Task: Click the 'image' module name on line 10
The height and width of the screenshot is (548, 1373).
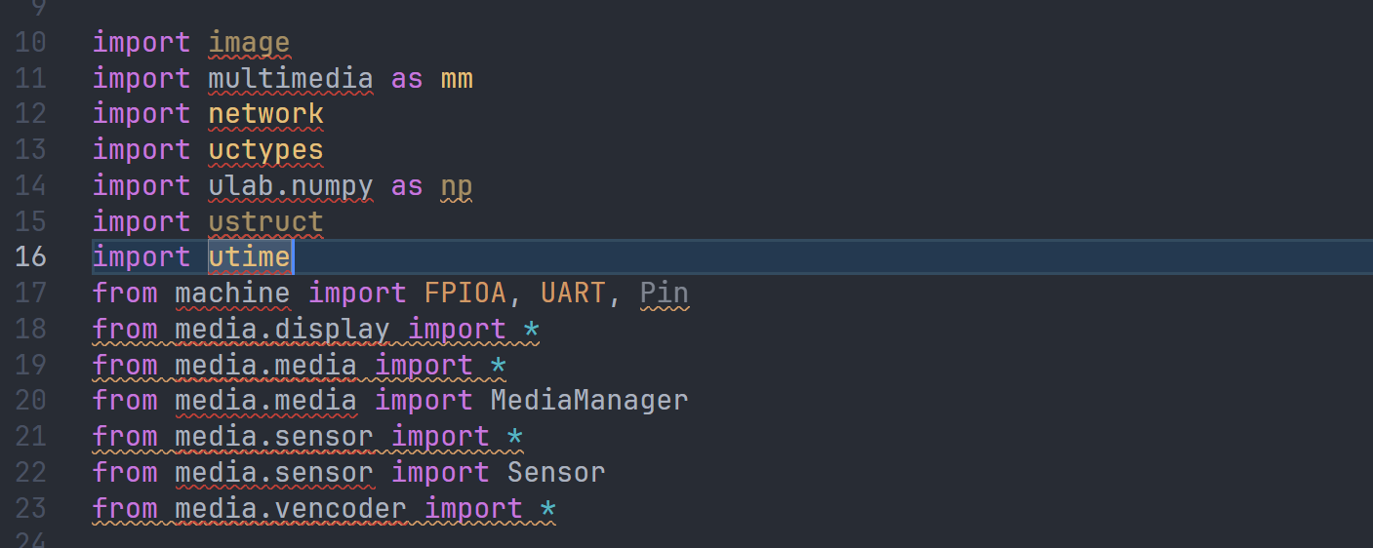Action: 249,43
